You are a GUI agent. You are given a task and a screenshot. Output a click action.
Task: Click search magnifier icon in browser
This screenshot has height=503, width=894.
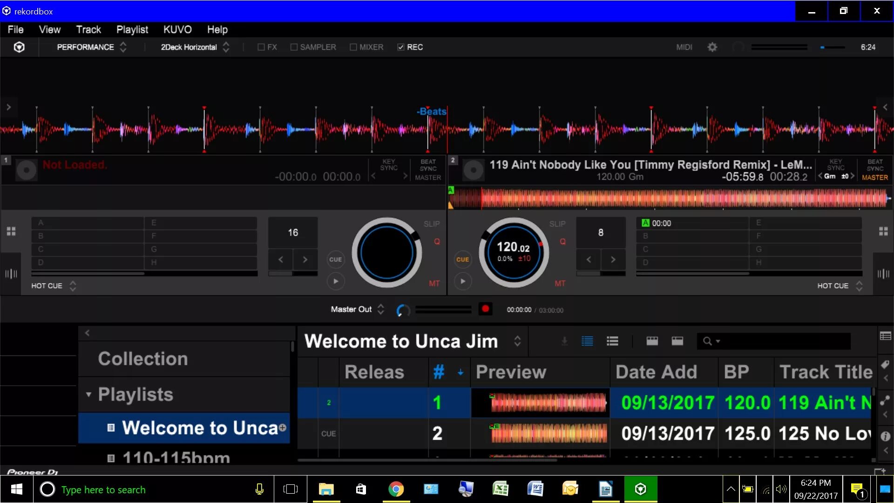[x=708, y=341]
